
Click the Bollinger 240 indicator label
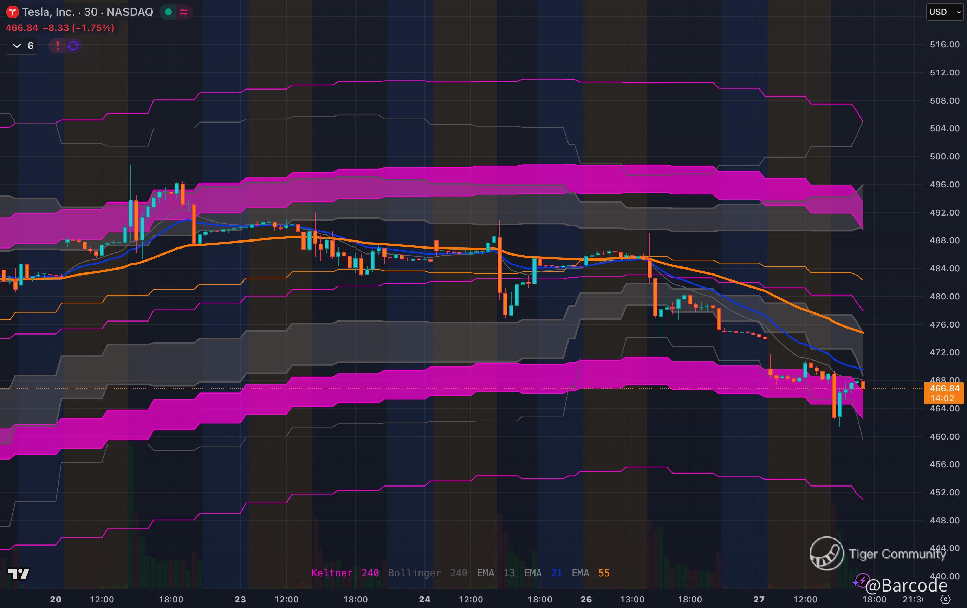pyautogui.click(x=427, y=573)
